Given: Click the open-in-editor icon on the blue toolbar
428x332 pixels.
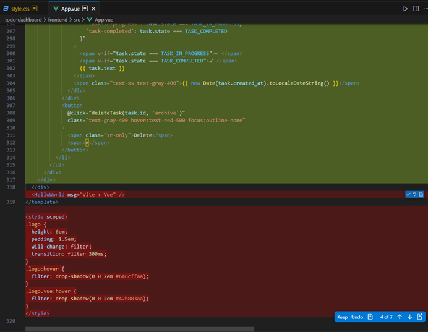Looking at the screenshot, I should (x=420, y=317).
